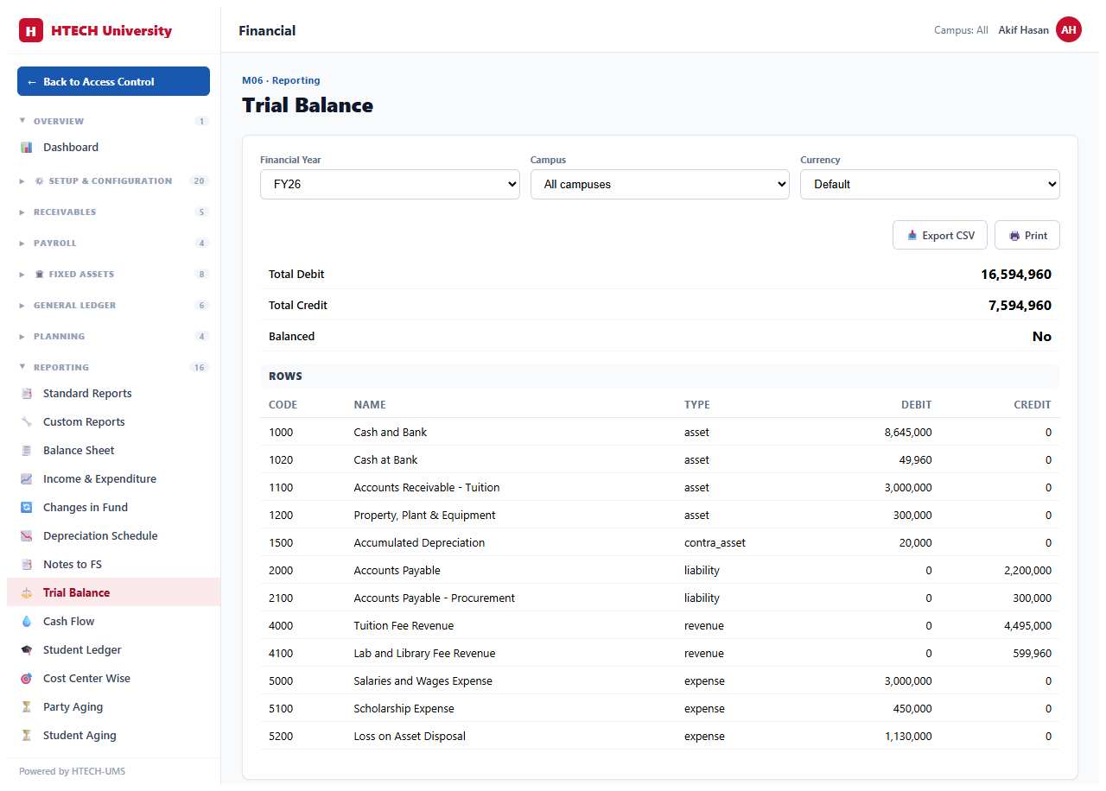Click the AH user avatar
The width and height of the screenshot is (1106, 791).
1069,30
